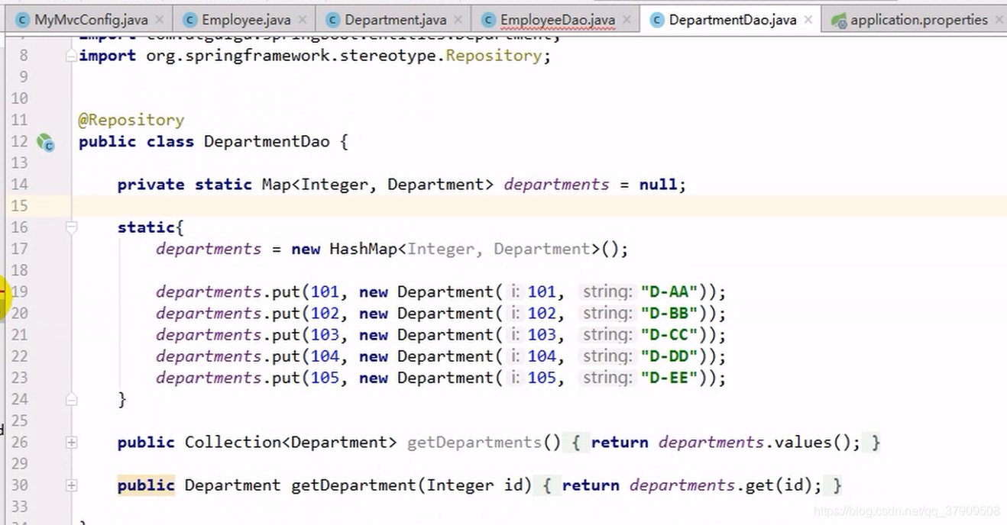
Task: Click the MyMvcConfig.java class file icon
Action: pyautogui.click(x=23, y=20)
